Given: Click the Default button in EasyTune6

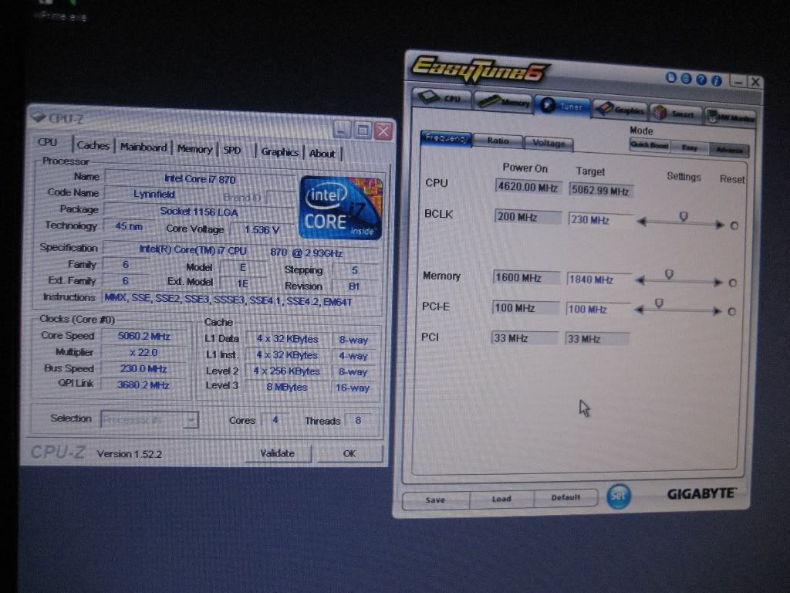Looking at the screenshot, I should (565, 498).
